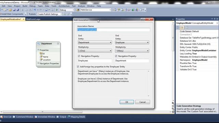Open the Build menu

tap(25, 6)
